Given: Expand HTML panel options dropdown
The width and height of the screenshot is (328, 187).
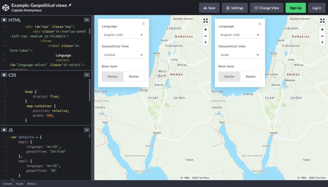Looking at the screenshot, I should coord(87,20).
